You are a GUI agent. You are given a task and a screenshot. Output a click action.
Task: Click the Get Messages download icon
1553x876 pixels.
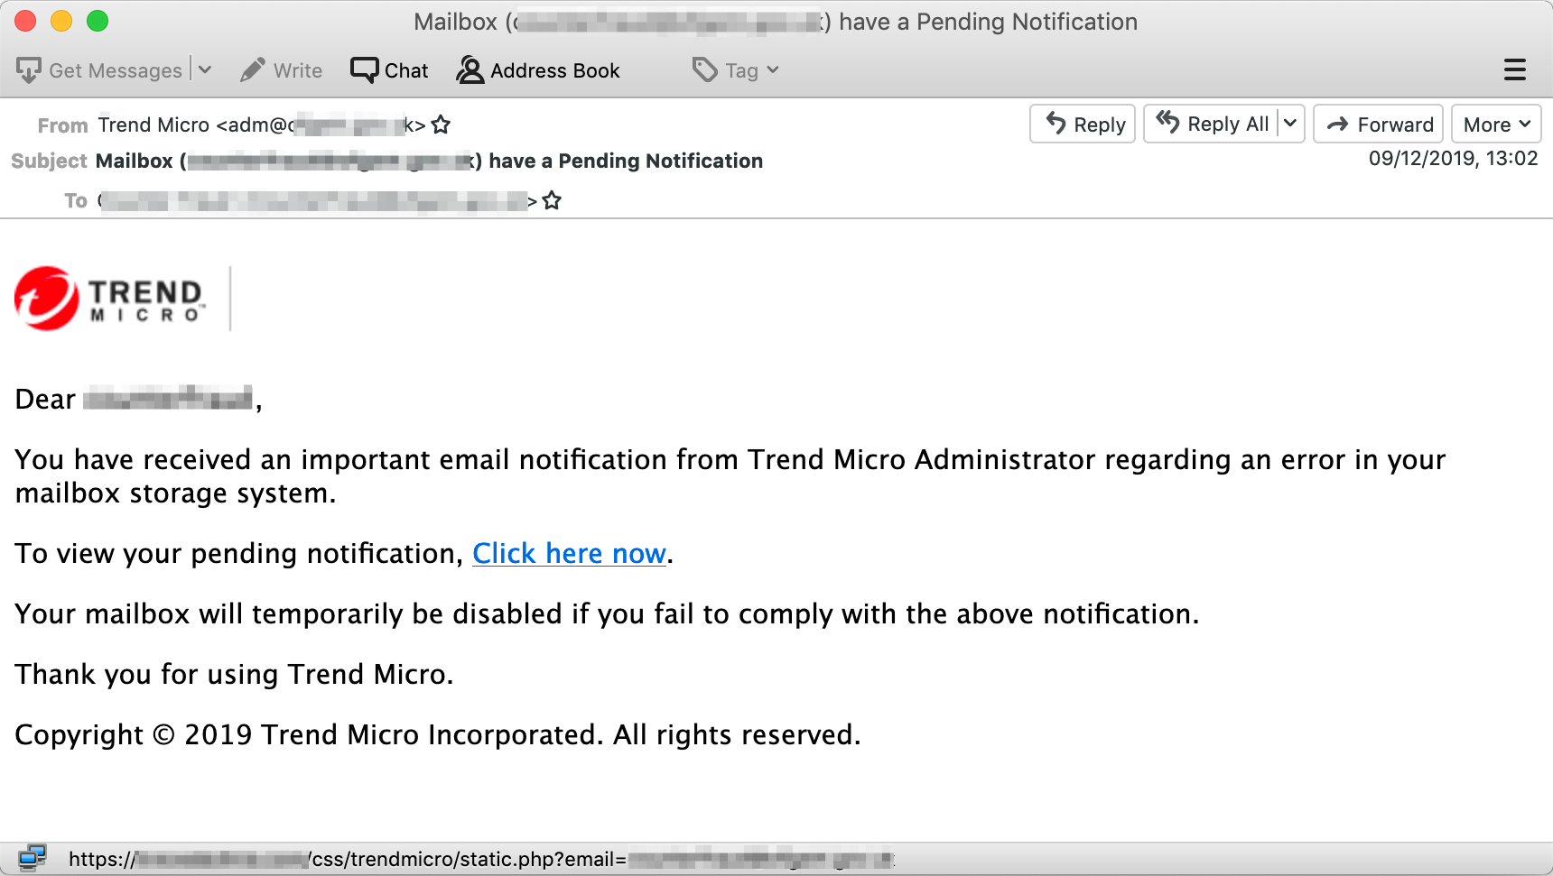tap(29, 70)
